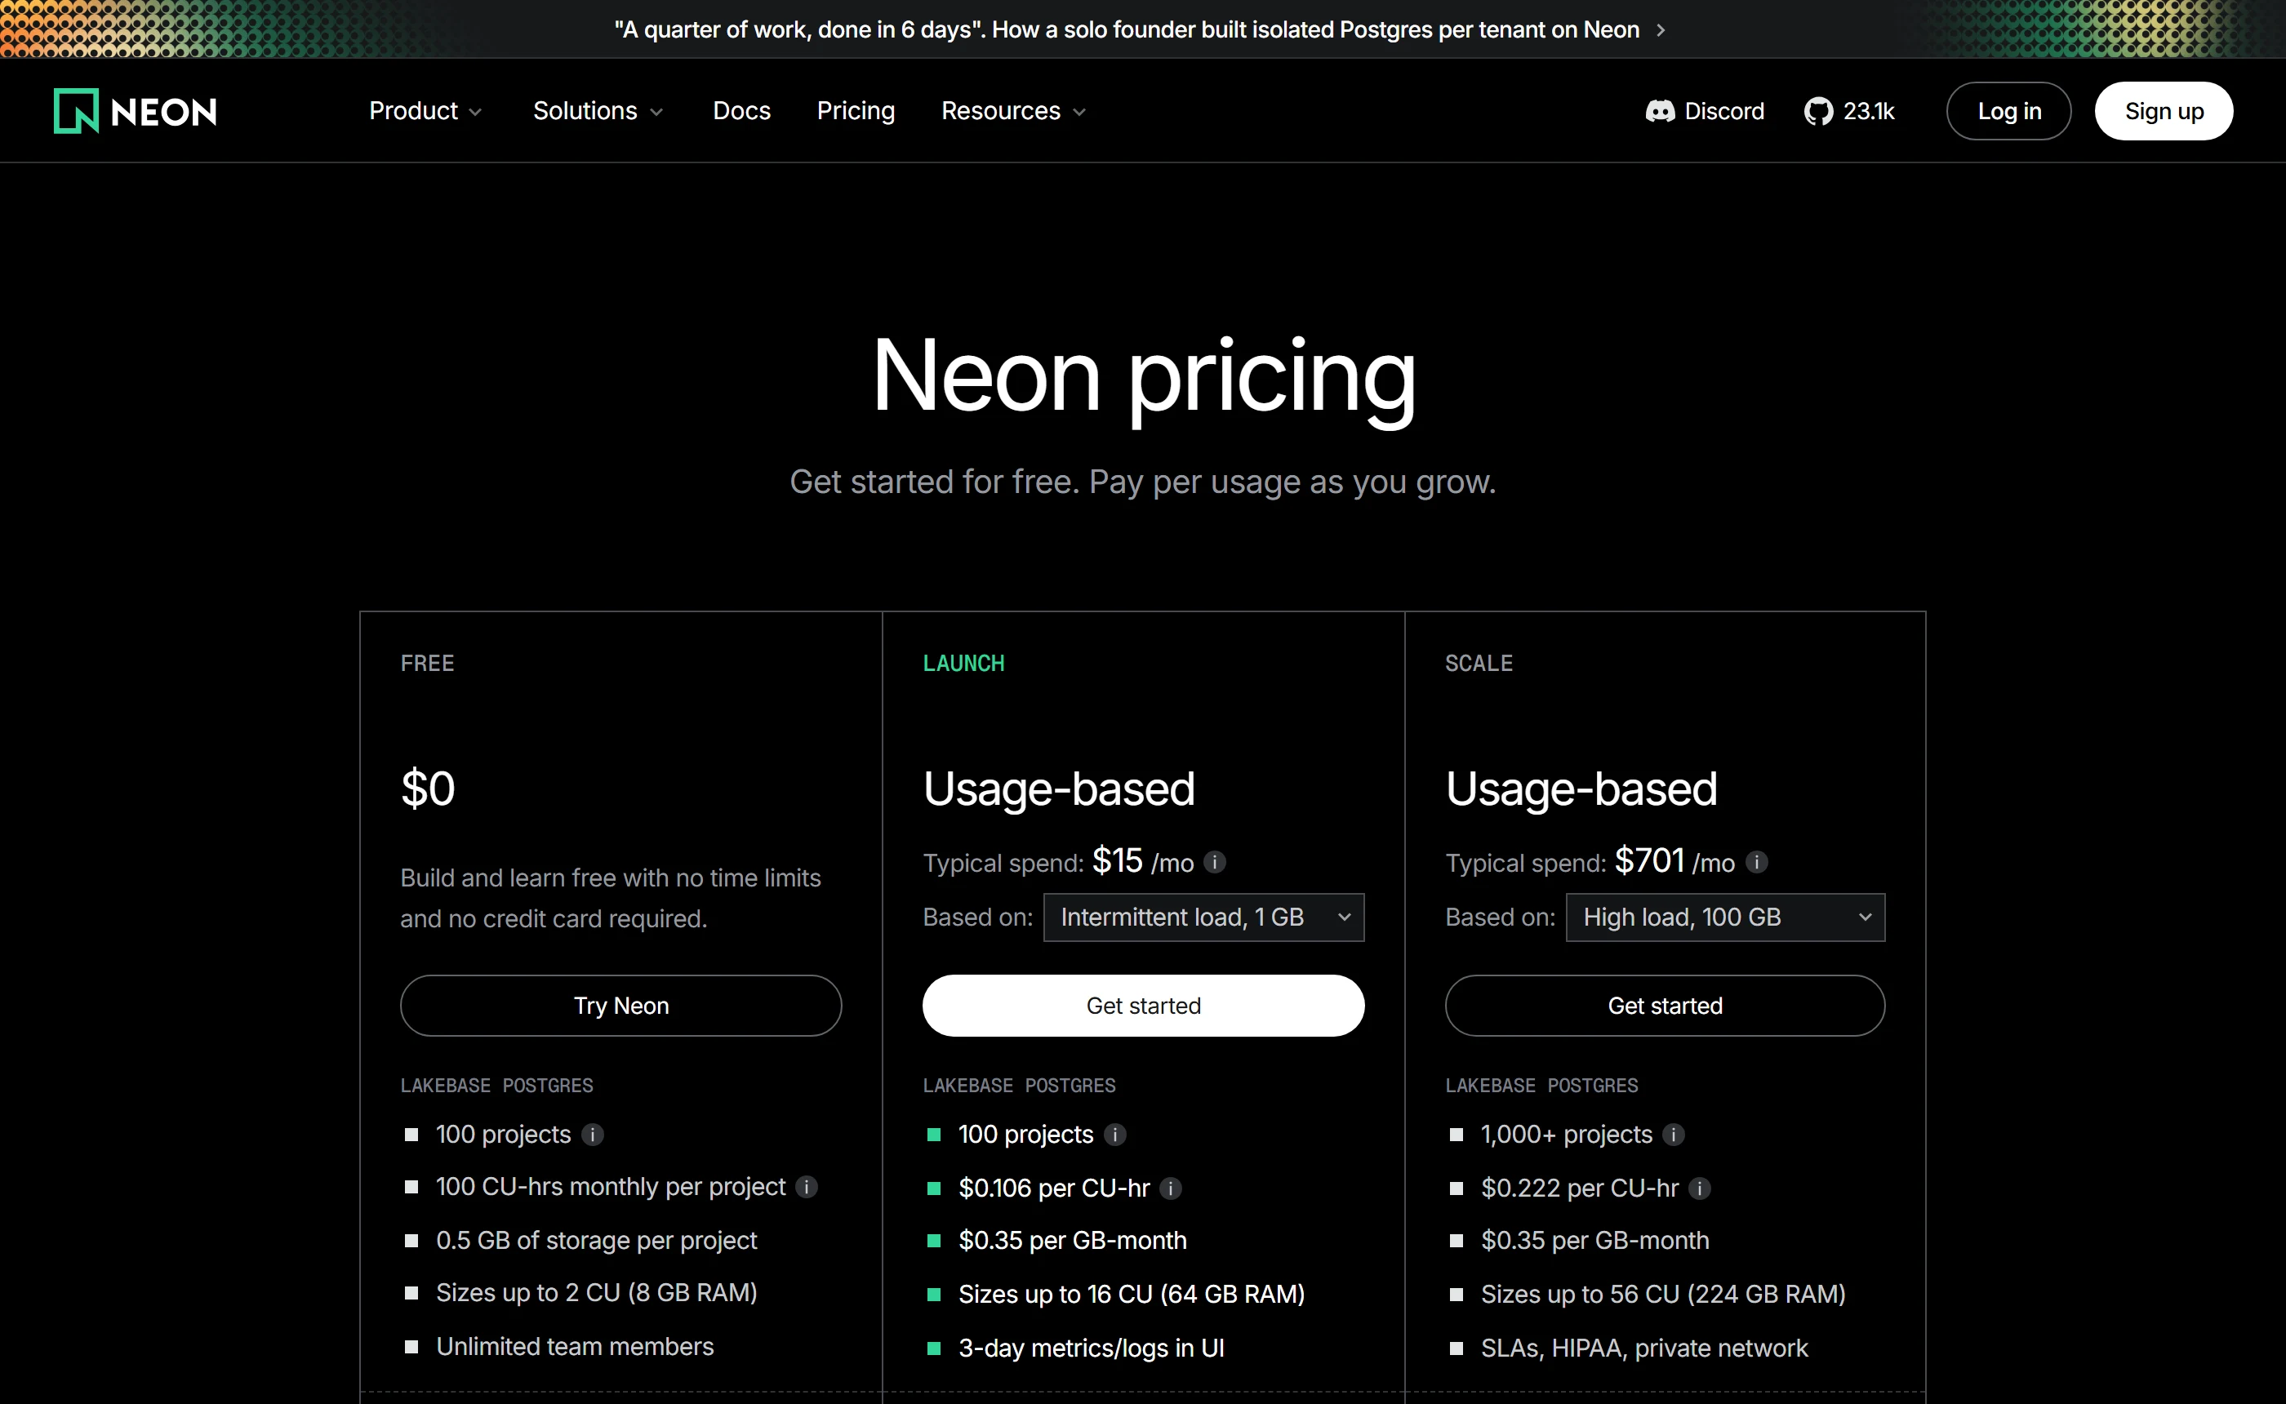Click 'Sizes up to 56 CU (224 GB RAM)'
Screen dimensions: 2286x1404
[1663, 1295]
